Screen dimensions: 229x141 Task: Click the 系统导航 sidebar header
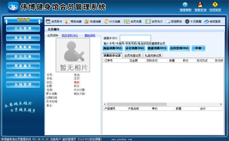tap(23, 20)
